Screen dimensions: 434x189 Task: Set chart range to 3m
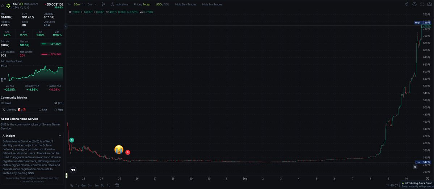pyautogui.click(x=90, y=185)
